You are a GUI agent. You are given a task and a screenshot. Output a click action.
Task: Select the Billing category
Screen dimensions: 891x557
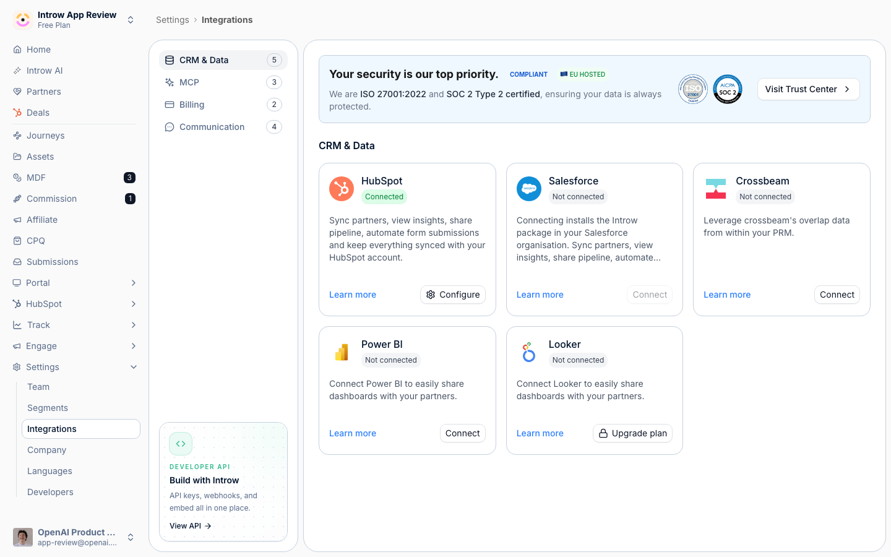pos(223,105)
